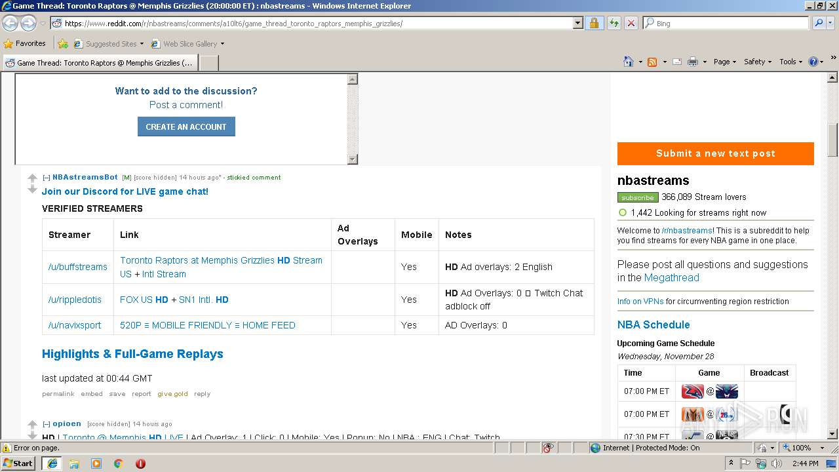Open Join our Discord for LIVE game chat link
Viewport: 839px width, 472px height.
[125, 191]
